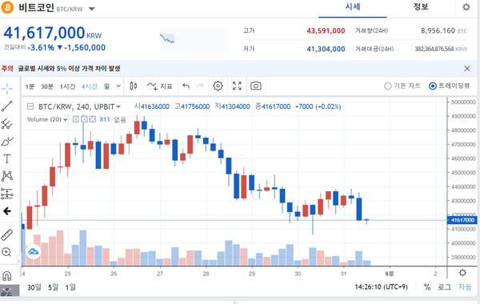Remove the Volume indicator with X icon

pos(93,119)
